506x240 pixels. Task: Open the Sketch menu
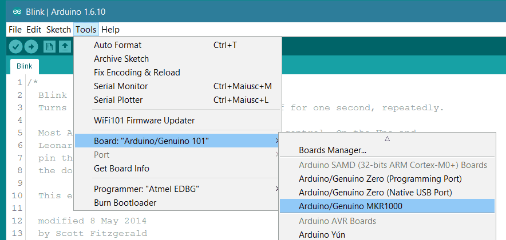click(58, 29)
